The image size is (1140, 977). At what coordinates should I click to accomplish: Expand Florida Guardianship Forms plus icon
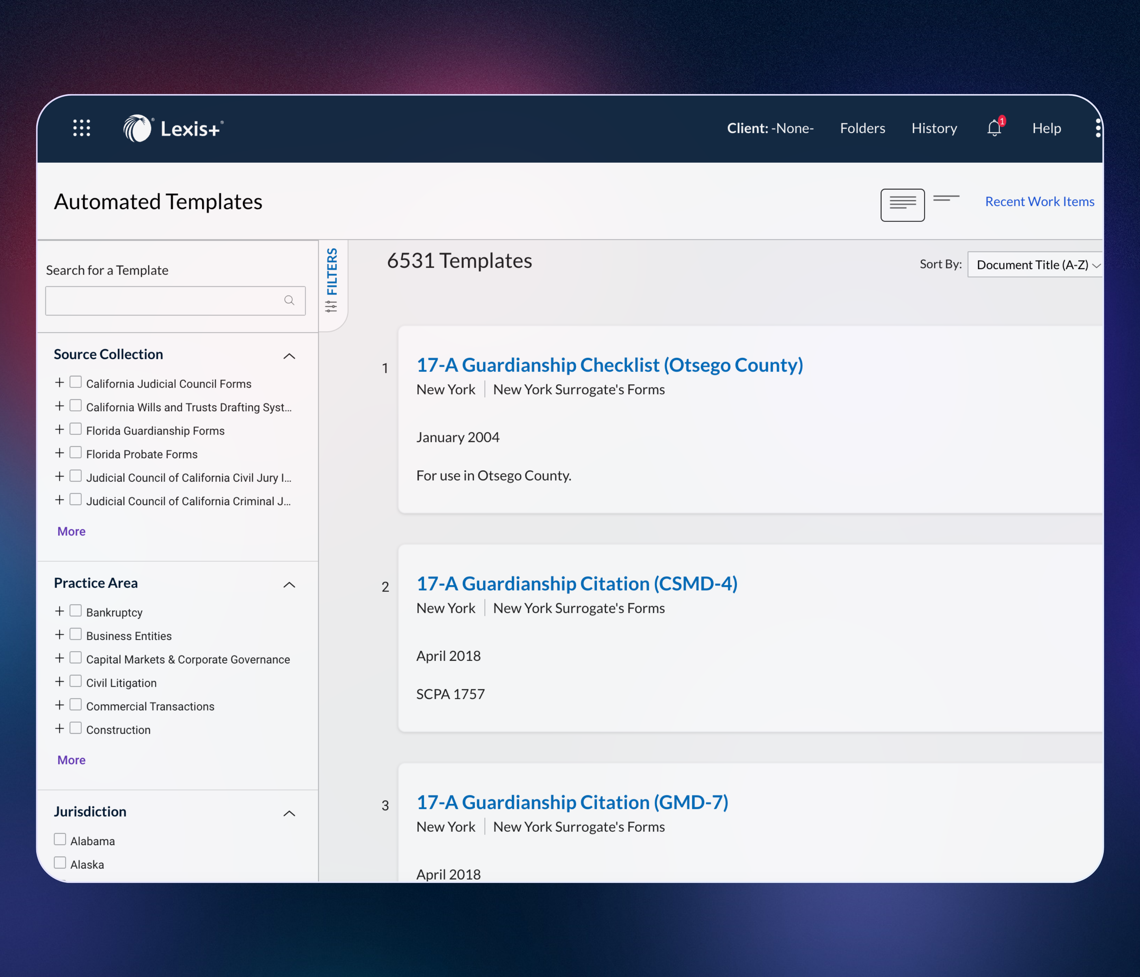click(59, 430)
